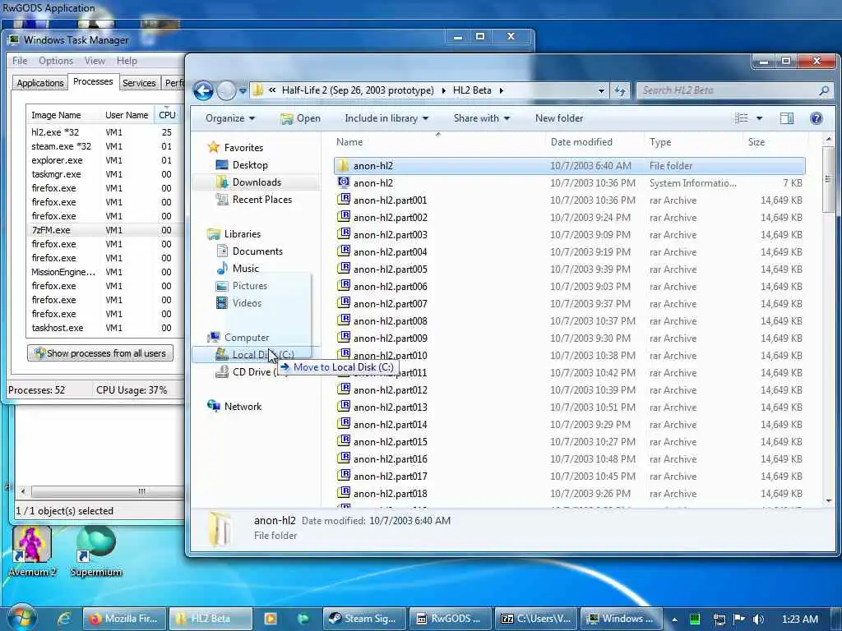Open Pictures library
Image resolution: width=842 pixels, height=631 pixels.
pyautogui.click(x=249, y=285)
